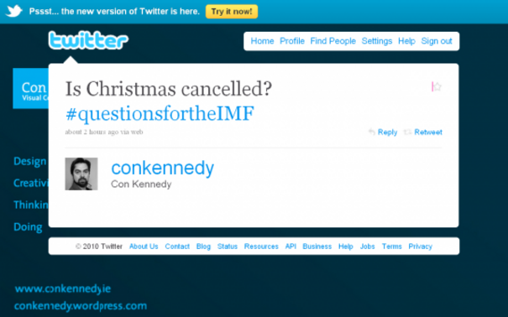The image size is (508, 317).
Task: Open the Blog footer link
Action: click(x=203, y=247)
